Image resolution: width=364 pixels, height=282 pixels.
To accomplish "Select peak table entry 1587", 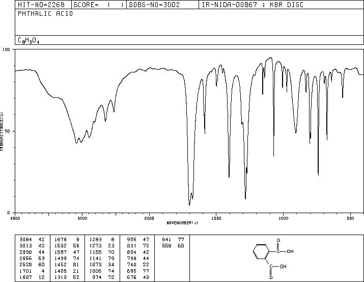I will coord(61,252).
